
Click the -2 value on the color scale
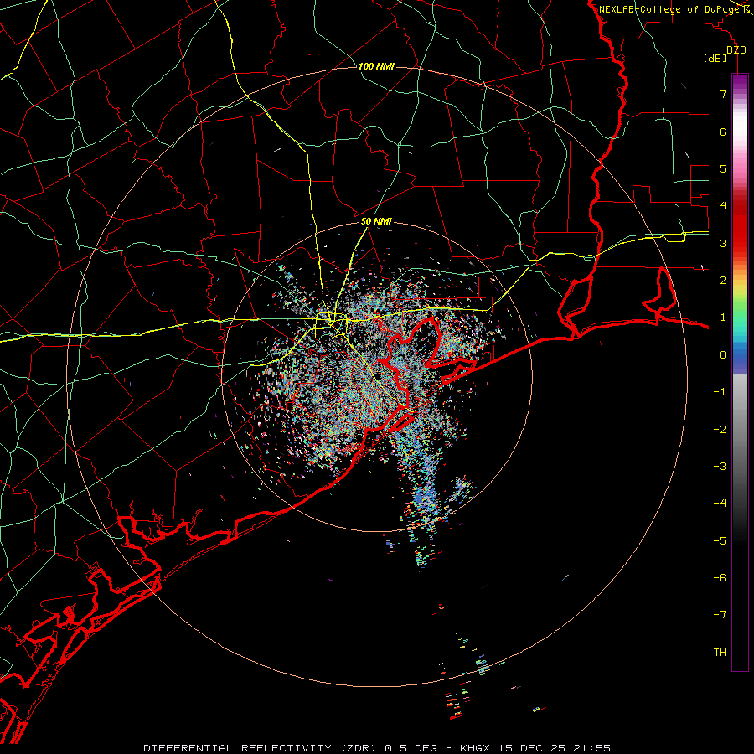click(x=720, y=430)
